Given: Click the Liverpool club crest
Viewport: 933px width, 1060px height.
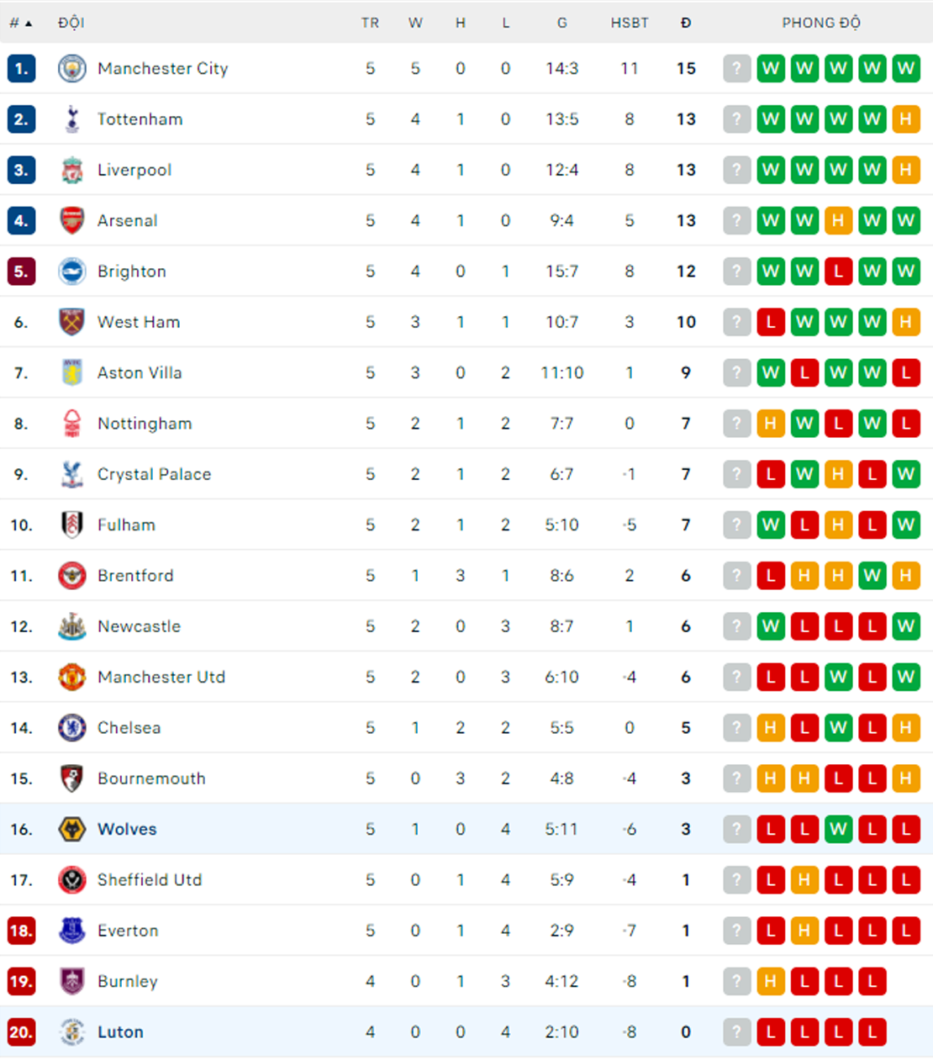Looking at the screenshot, I should tap(72, 170).
